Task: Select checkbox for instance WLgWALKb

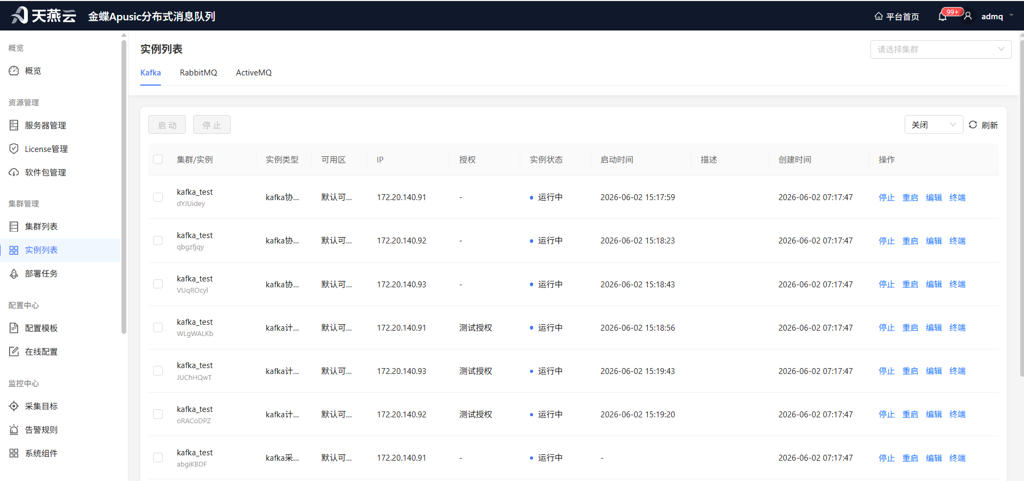Action: (158, 327)
